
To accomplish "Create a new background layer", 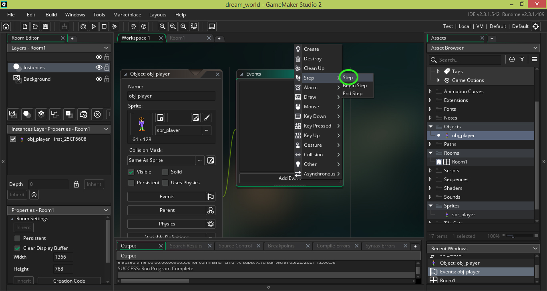I will click(x=13, y=114).
